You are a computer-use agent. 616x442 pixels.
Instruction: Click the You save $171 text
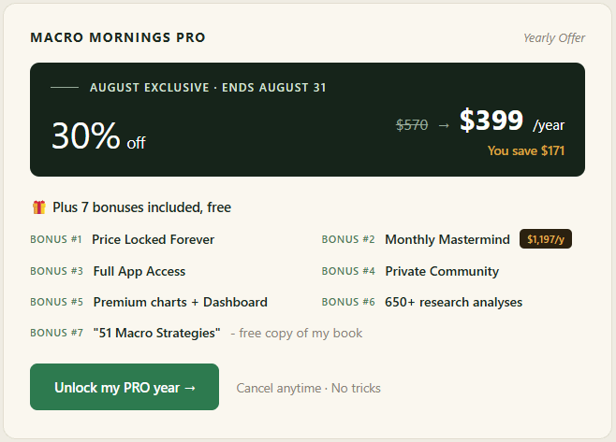[x=525, y=150]
